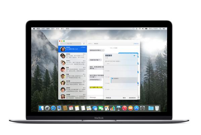Click the search field in Messages sidebar

coord(71,44)
